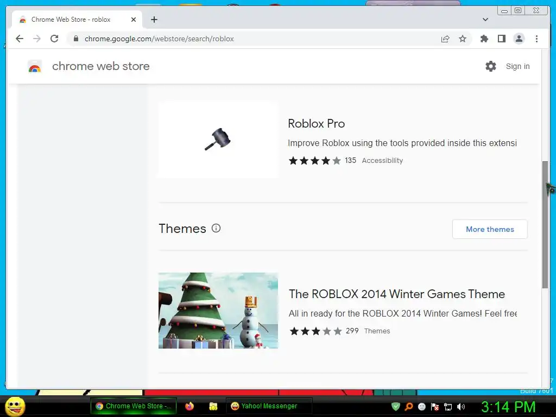Switch to Chrome Web Store taskbar button
This screenshot has width=556, height=417.
(x=134, y=406)
